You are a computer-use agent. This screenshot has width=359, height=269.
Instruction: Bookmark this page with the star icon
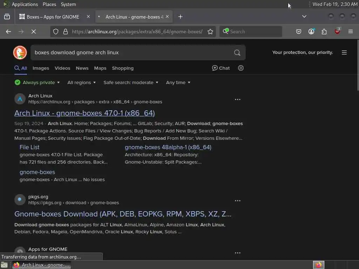[210, 32]
